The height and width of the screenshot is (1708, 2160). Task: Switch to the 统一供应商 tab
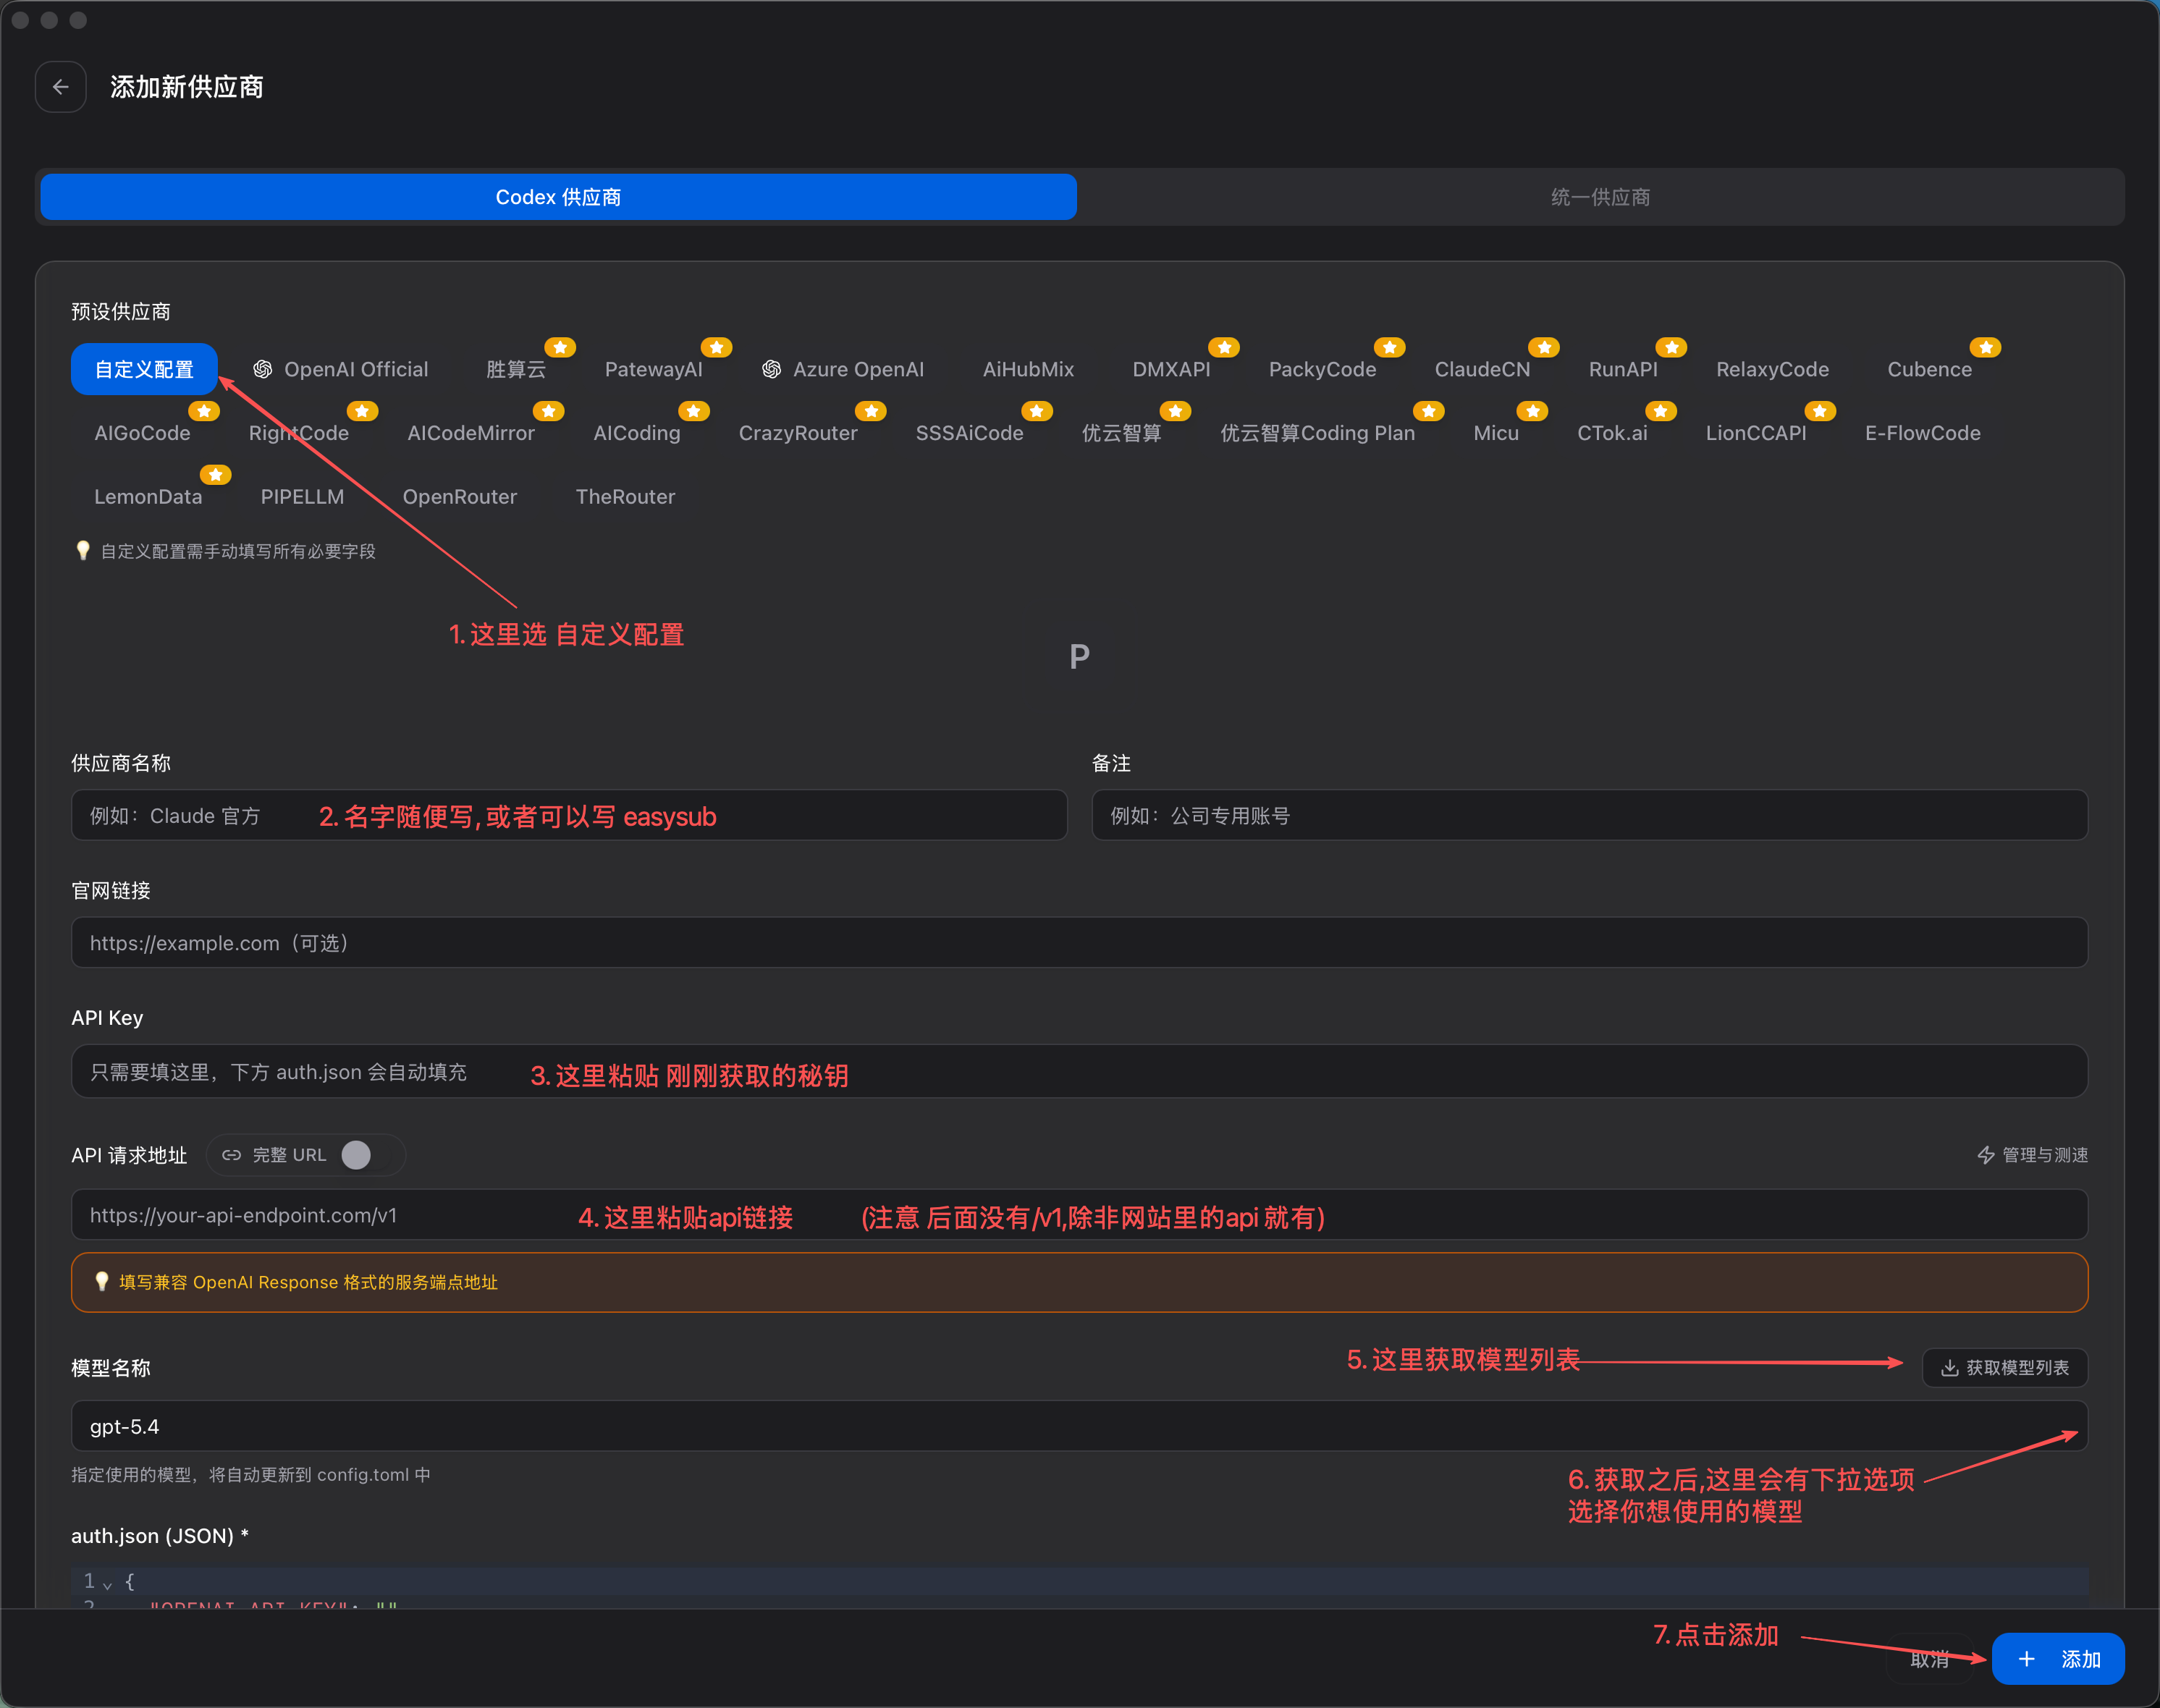click(1600, 197)
